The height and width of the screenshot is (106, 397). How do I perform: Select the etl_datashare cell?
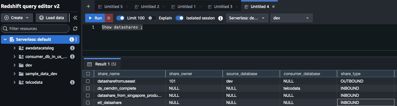pos(129,103)
